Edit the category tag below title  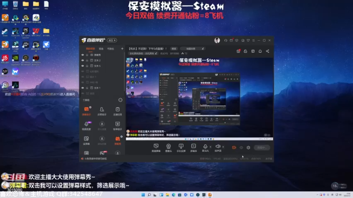click(x=143, y=53)
